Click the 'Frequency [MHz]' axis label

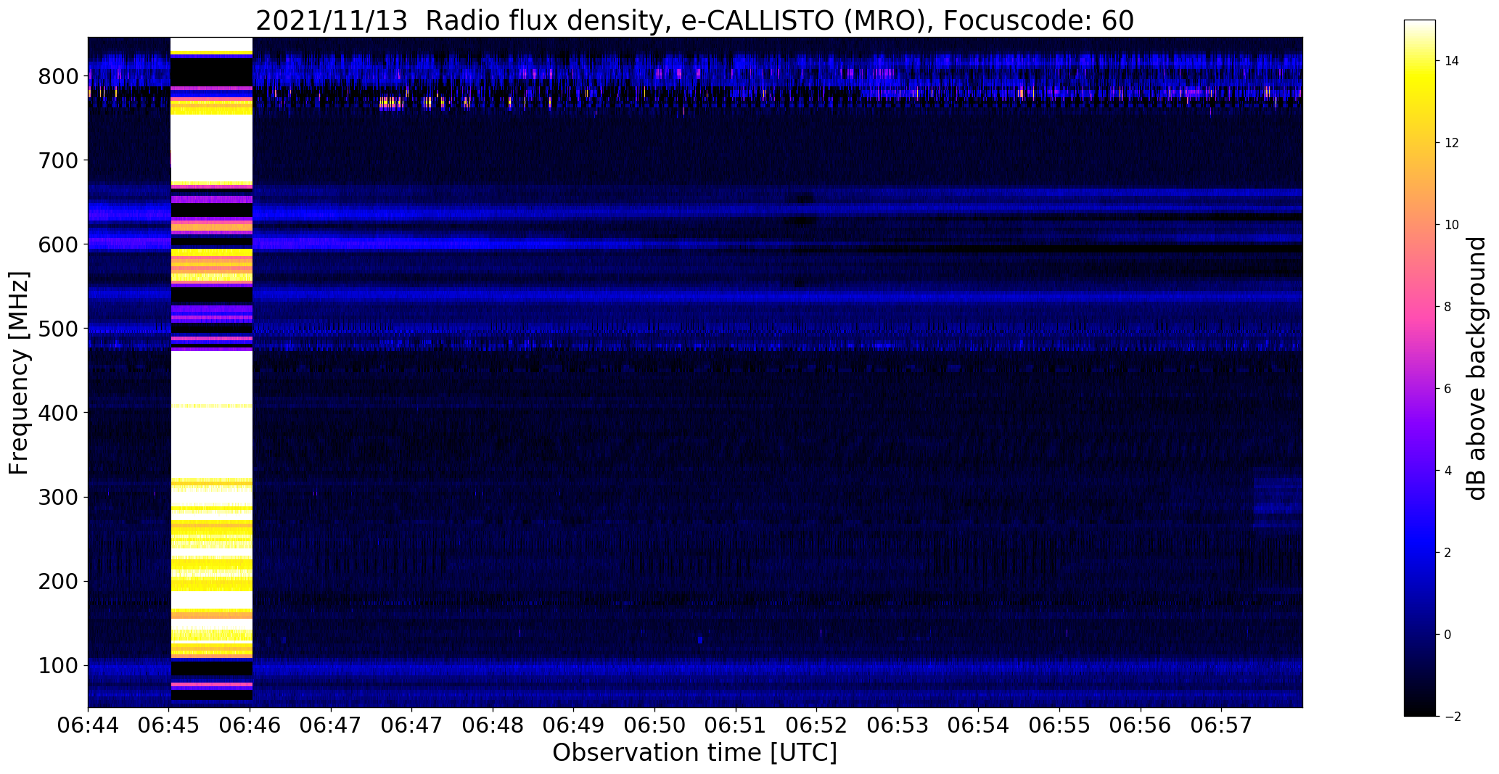(19, 373)
